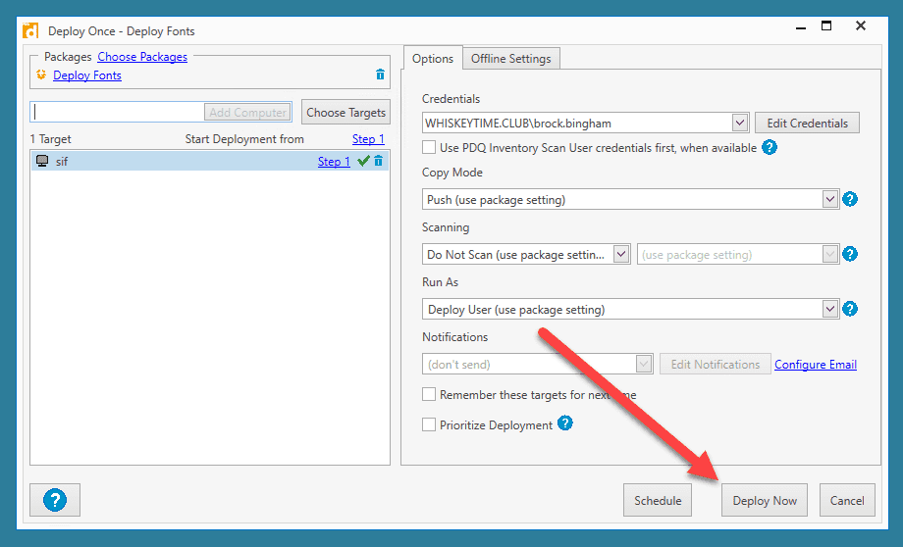Viewport: 903px width, 547px height.
Task: Open the Do Not Scan scanning dropdown
Action: pyautogui.click(x=620, y=254)
